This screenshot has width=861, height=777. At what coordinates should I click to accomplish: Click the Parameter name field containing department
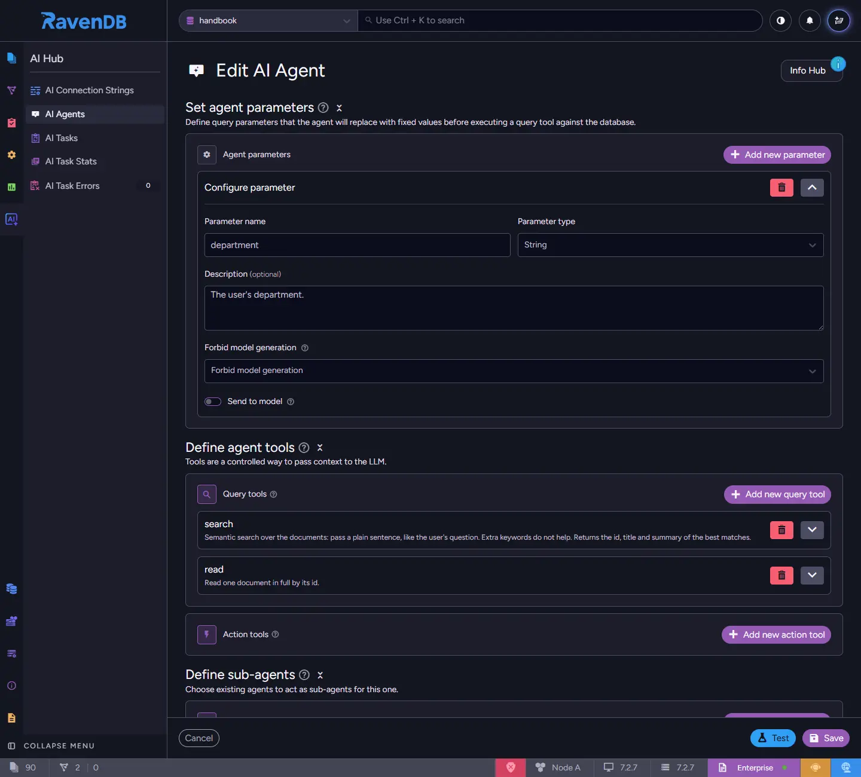coord(357,245)
